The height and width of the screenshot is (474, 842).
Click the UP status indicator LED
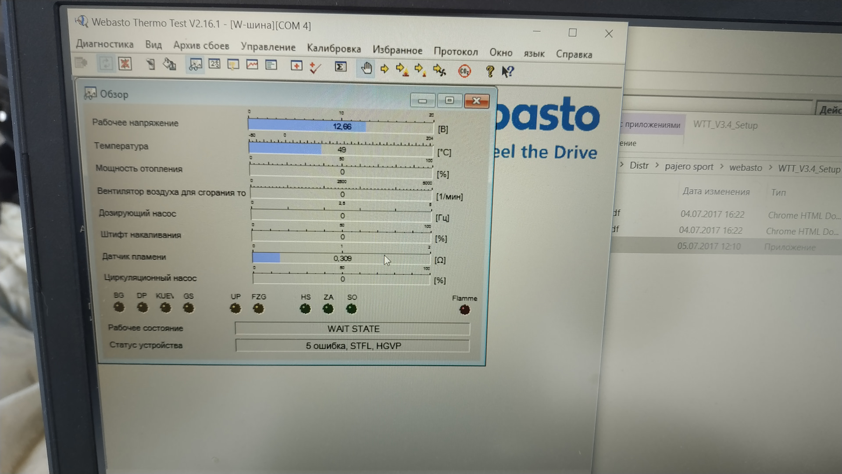235,309
